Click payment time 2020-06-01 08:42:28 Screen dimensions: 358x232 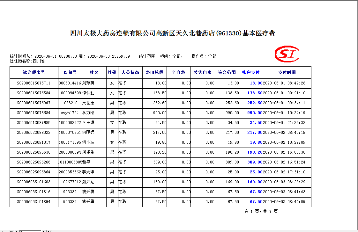coord(284,83)
